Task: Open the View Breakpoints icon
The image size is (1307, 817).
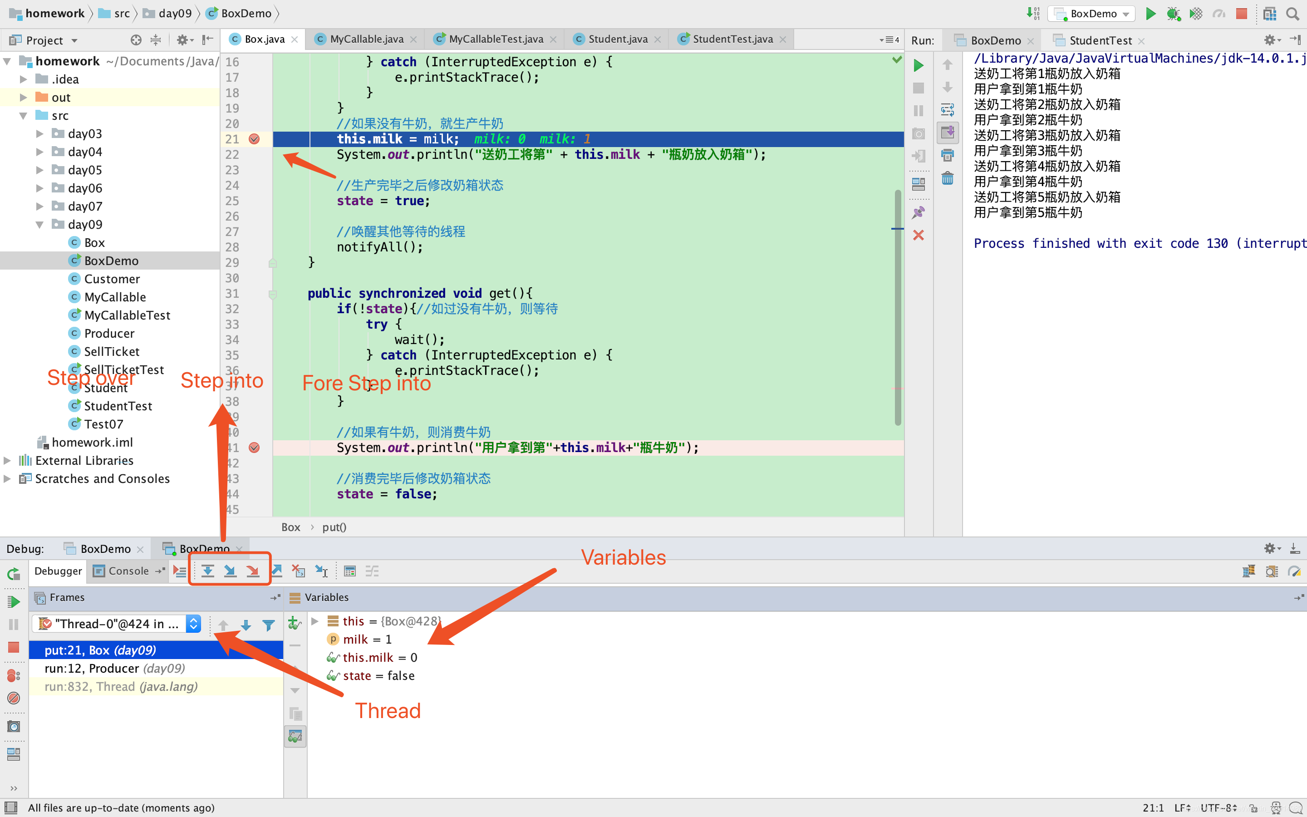Action: point(14,675)
